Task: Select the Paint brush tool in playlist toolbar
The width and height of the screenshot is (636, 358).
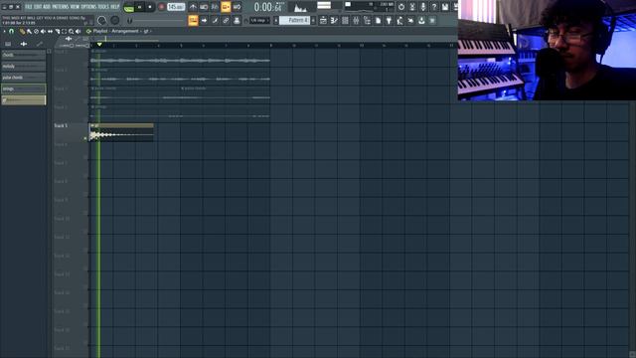Action: [x=29, y=31]
